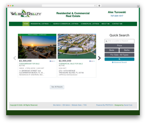Open the About Me page
Viewport: 146px width, 124px height.
(x=105, y=24)
